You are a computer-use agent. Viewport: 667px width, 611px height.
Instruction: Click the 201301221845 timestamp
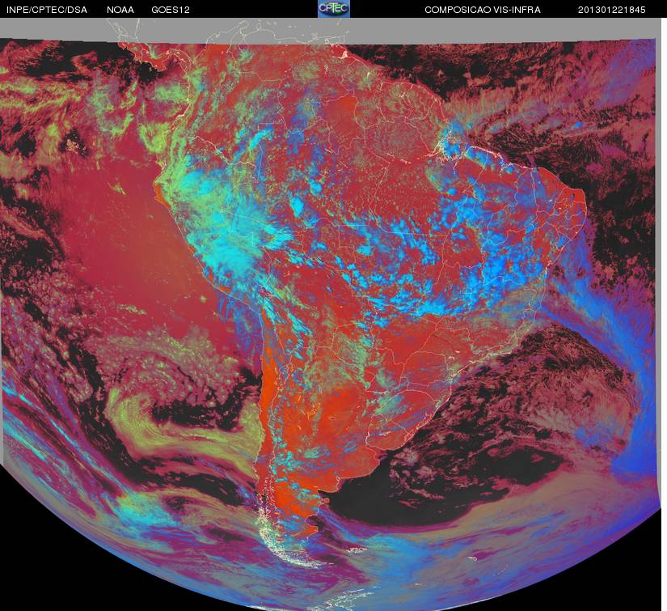612,10
